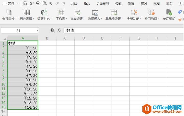Open the 使用说明 help icon
184x116 pixels.
pos(169,12)
